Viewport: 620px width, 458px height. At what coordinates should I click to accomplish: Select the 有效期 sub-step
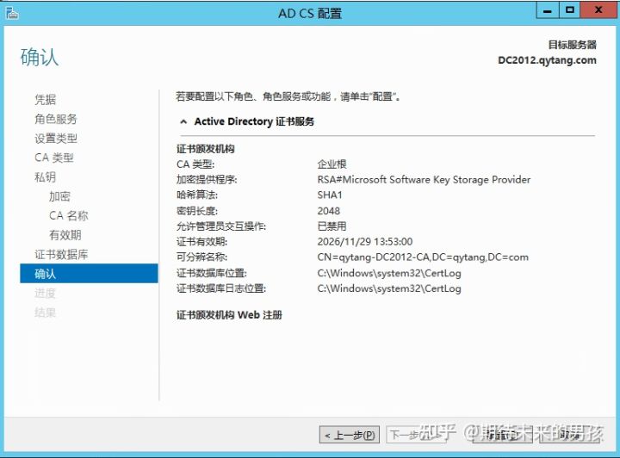point(65,235)
